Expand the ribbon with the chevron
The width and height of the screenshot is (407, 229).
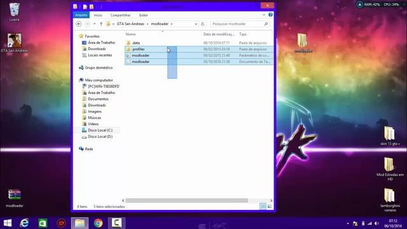[264, 15]
